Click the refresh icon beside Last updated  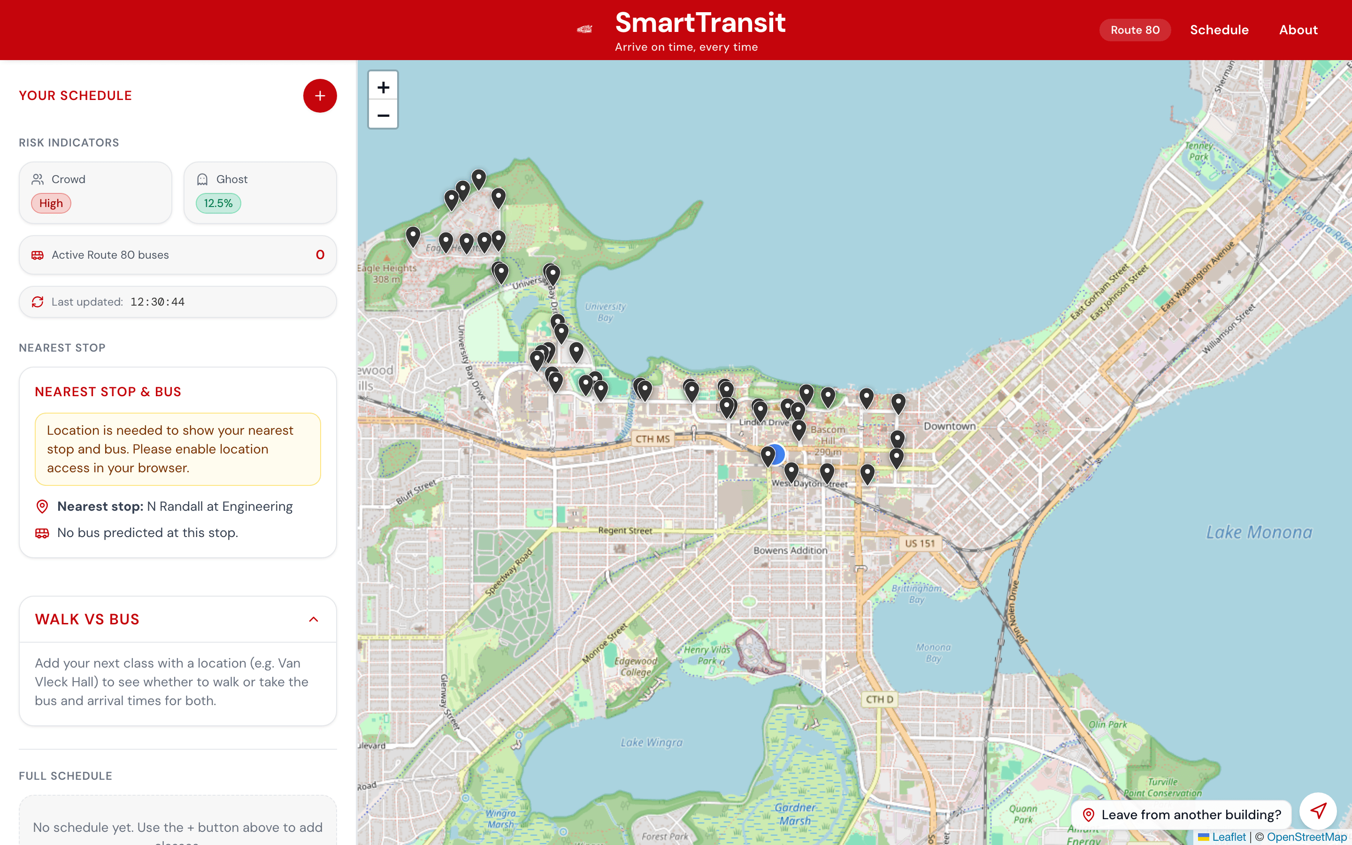click(x=38, y=302)
